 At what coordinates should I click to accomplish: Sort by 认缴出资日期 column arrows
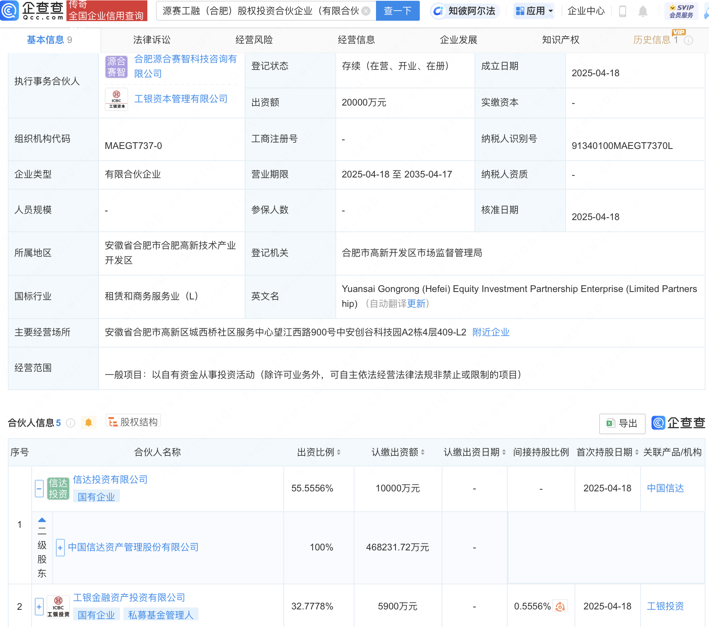[504, 452]
